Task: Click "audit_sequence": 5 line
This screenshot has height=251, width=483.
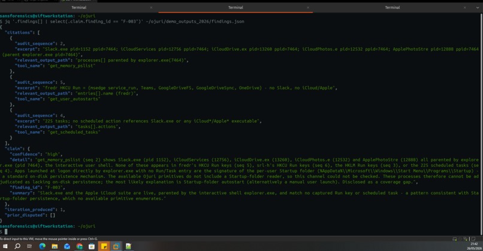Action: [x=40, y=82]
